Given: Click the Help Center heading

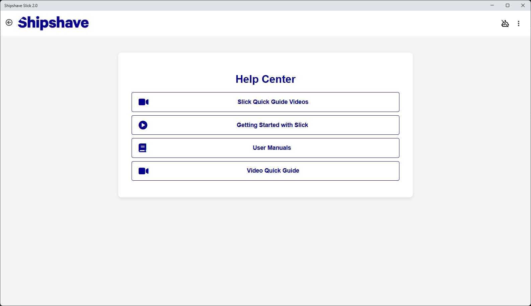Looking at the screenshot, I should click(x=265, y=79).
